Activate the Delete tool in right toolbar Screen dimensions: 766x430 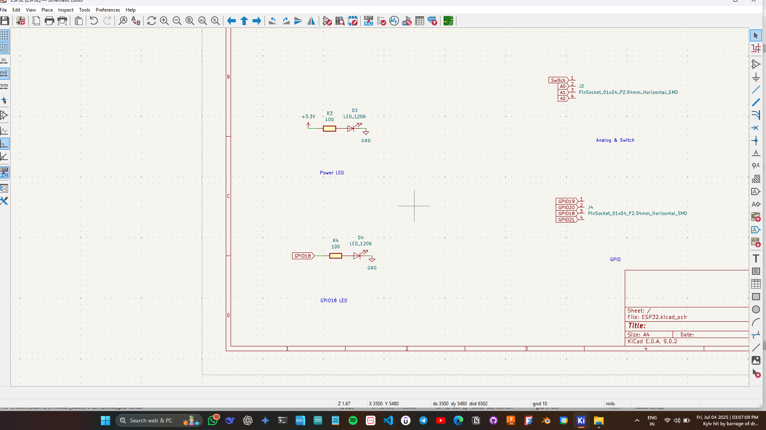[756, 373]
